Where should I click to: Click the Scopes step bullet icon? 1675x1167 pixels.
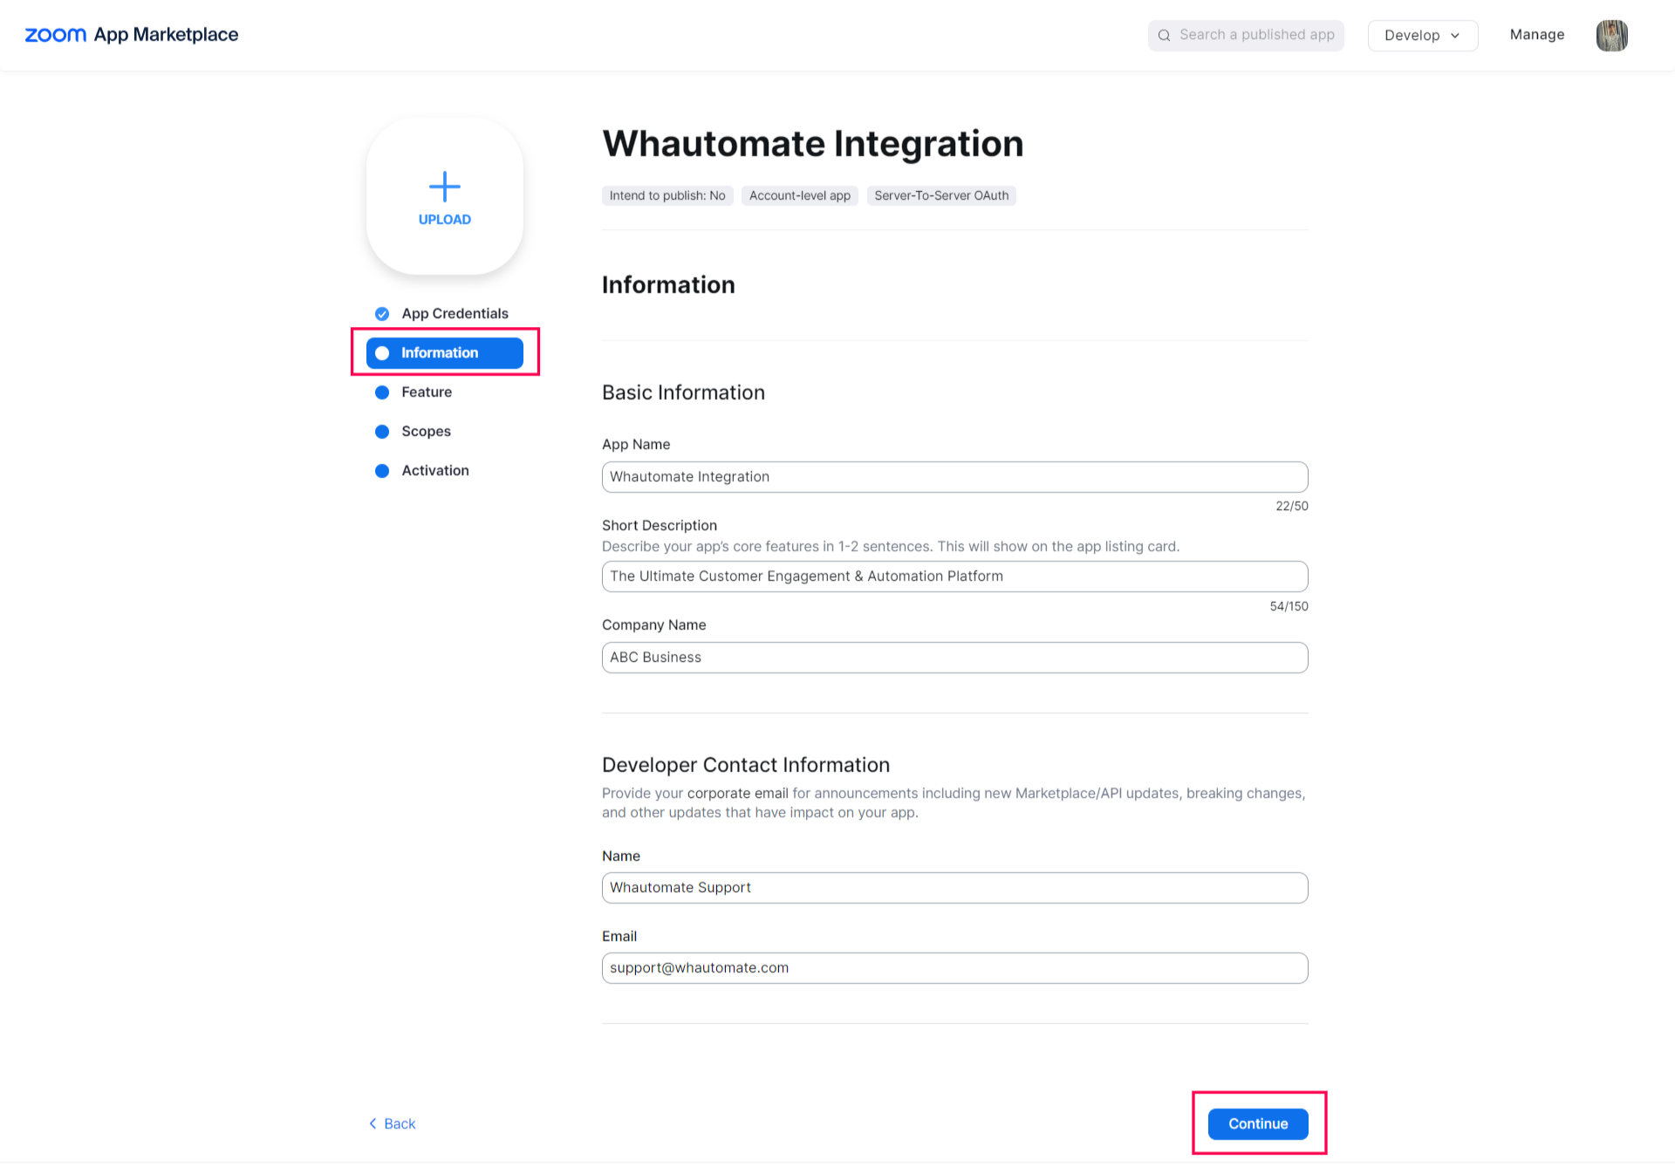click(x=382, y=432)
